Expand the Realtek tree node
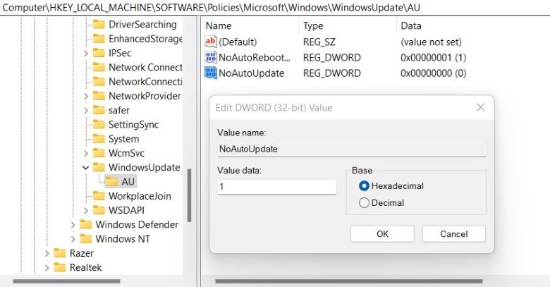The image size is (550, 287). click(47, 267)
